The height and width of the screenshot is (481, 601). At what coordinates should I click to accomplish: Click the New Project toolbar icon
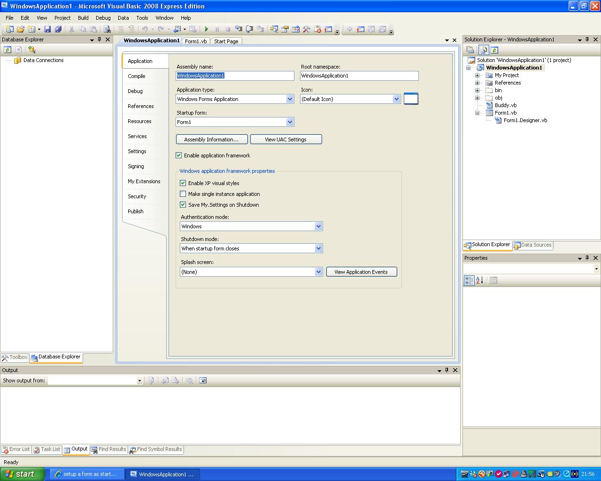(x=9, y=29)
